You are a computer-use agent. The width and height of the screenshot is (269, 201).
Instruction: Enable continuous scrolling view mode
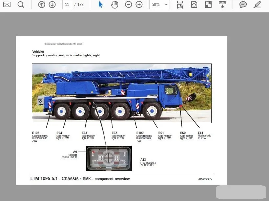223,5
